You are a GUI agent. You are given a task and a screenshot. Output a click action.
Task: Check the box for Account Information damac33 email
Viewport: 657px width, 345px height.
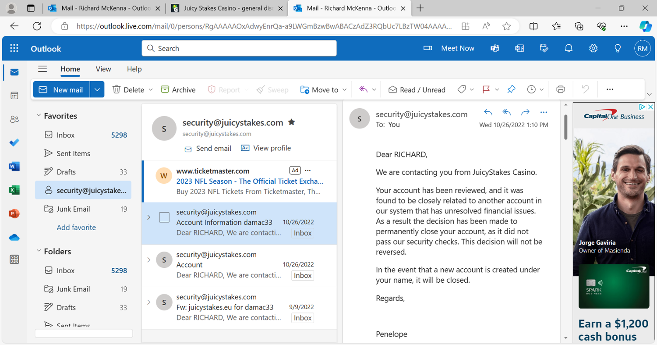164,217
